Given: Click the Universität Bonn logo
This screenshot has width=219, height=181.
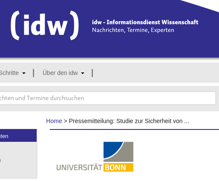Looking at the screenshot, I should point(95,157).
